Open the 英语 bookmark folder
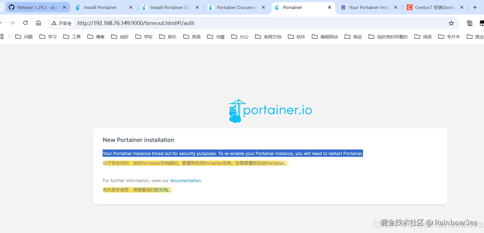 point(192,37)
